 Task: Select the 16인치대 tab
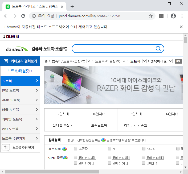99,114
